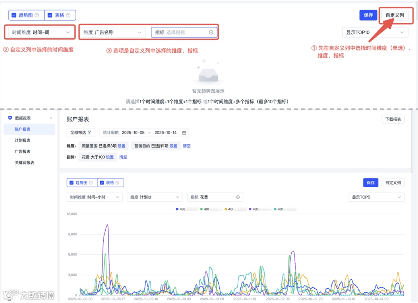Open the 显示TOP5 dropdown

377,197
